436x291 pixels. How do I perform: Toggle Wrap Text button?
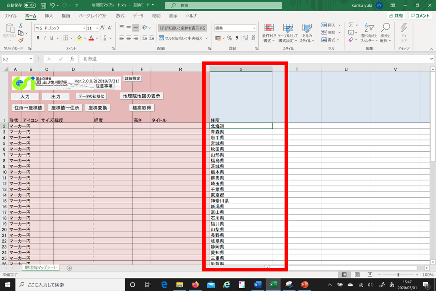(183, 28)
